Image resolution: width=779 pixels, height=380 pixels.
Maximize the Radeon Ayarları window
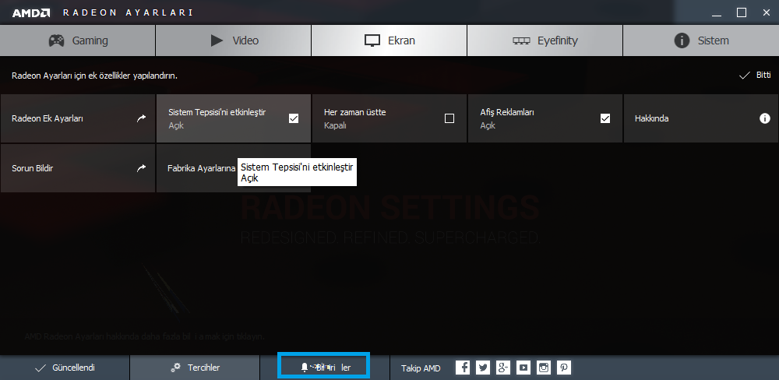742,13
